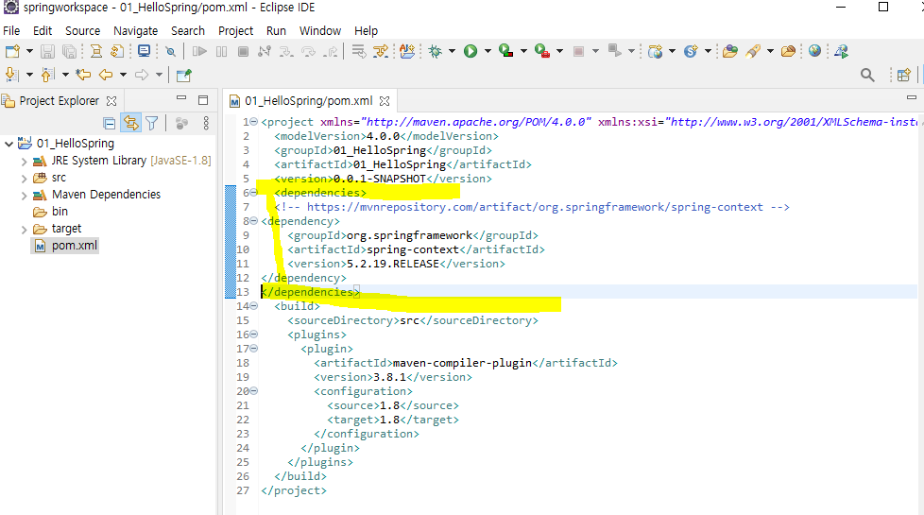
Task: Minimize the Project Explorer panel
Action: tap(181, 98)
